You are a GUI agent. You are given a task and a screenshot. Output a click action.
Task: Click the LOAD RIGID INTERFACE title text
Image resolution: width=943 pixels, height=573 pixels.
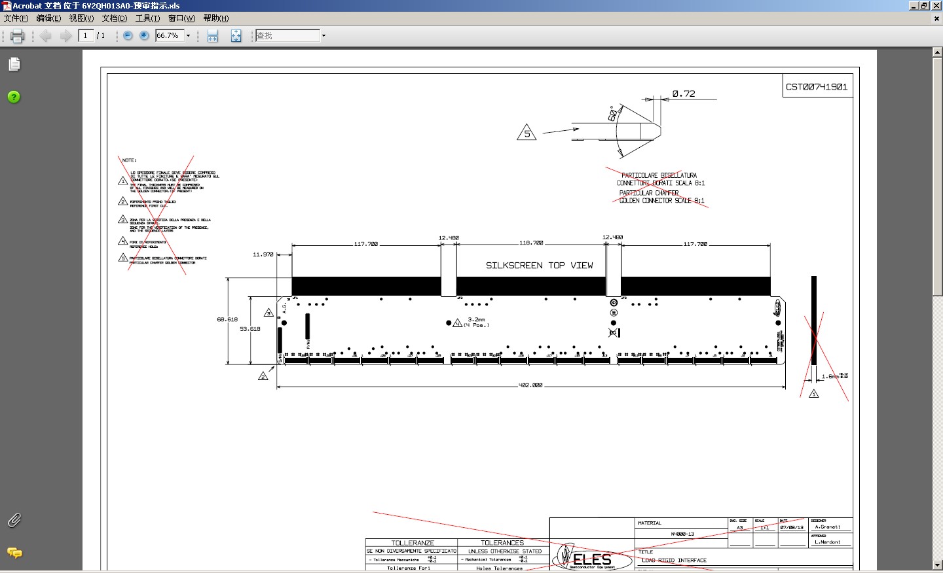[674, 561]
